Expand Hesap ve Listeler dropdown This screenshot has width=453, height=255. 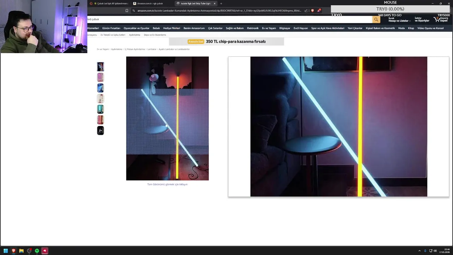point(400,19)
